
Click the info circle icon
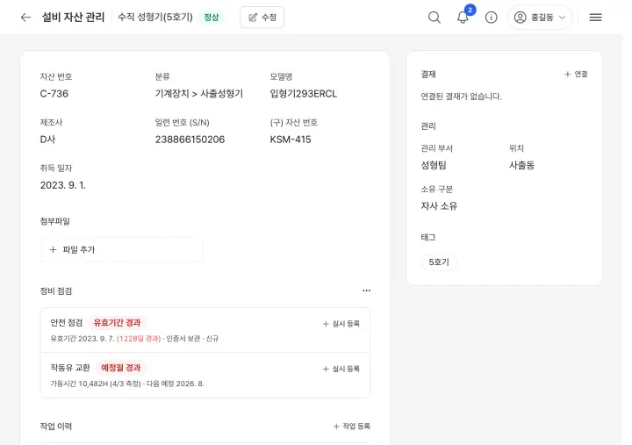491,18
